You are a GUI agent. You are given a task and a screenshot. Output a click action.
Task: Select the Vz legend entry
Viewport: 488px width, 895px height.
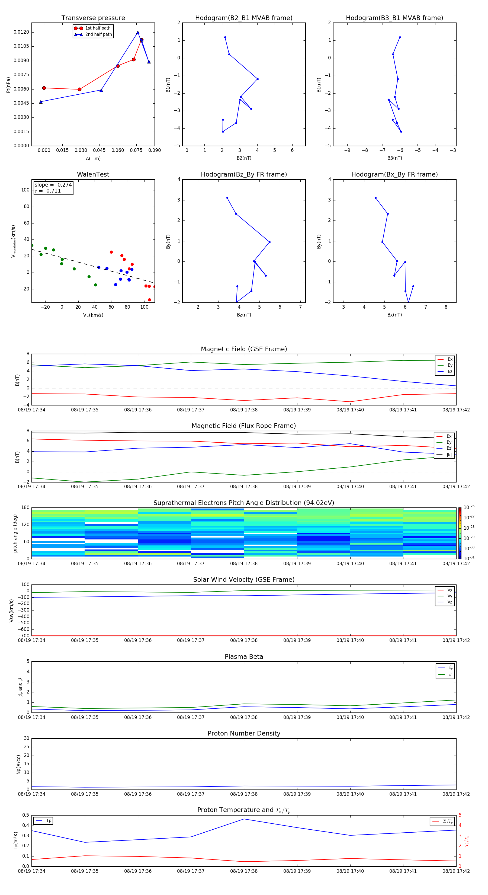point(445,602)
